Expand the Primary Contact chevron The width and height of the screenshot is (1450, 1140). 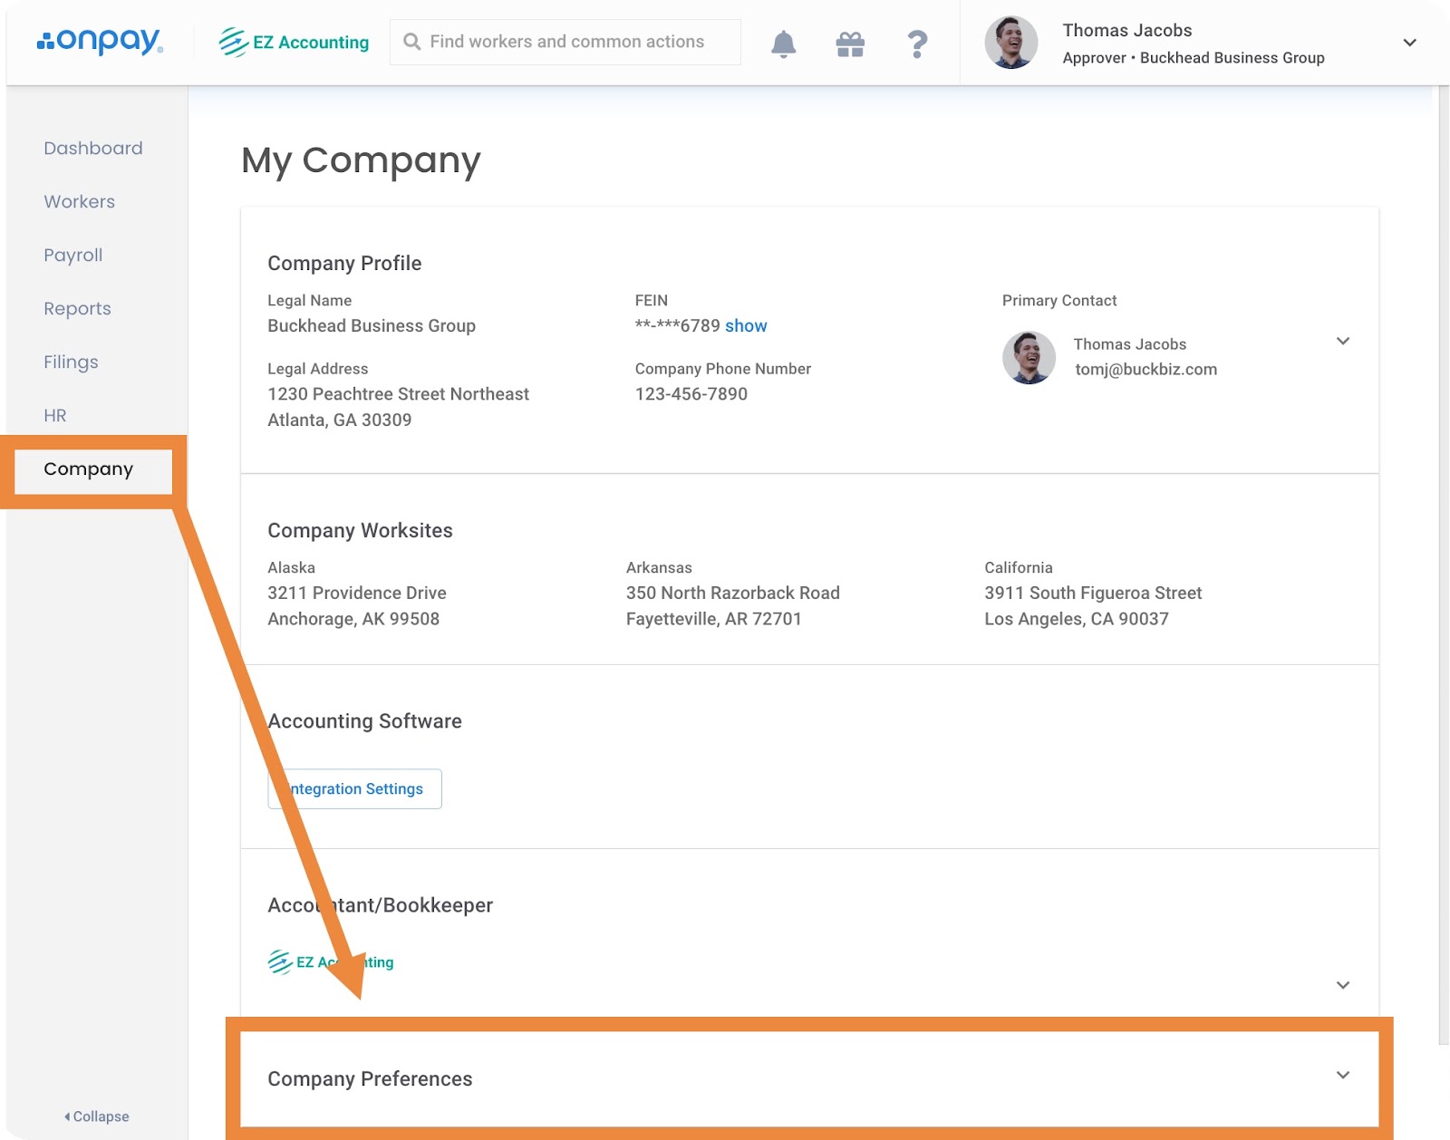1343,342
